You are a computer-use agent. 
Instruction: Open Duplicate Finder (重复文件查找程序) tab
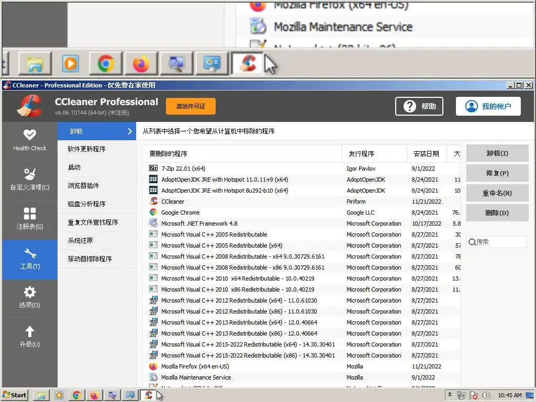[97, 222]
